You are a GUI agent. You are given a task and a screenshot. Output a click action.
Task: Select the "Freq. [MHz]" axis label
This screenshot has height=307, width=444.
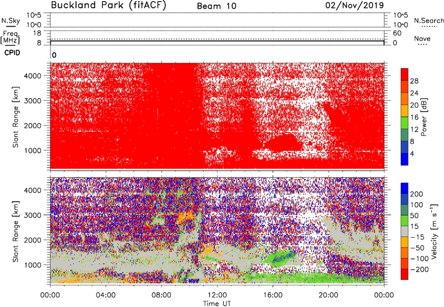point(10,37)
